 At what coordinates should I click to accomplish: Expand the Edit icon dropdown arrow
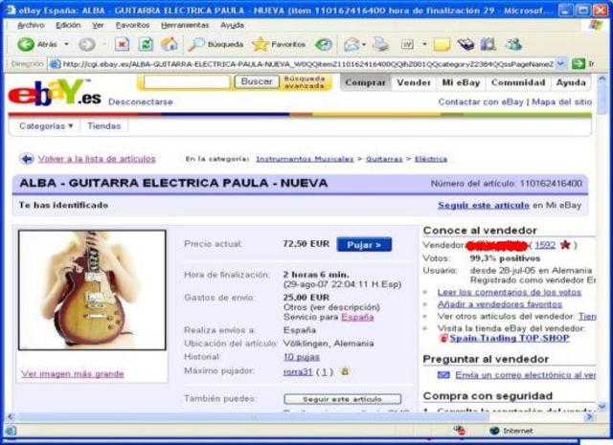tap(424, 45)
